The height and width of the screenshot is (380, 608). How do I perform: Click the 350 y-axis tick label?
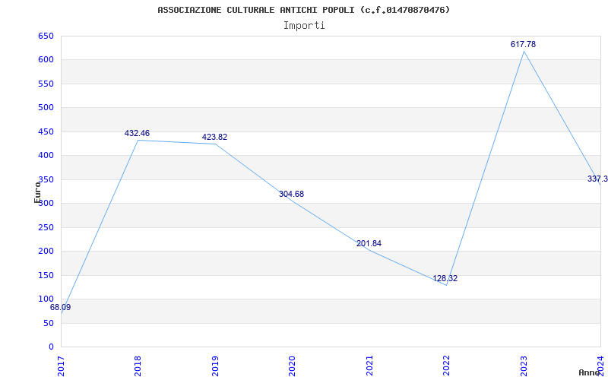tap(46, 179)
